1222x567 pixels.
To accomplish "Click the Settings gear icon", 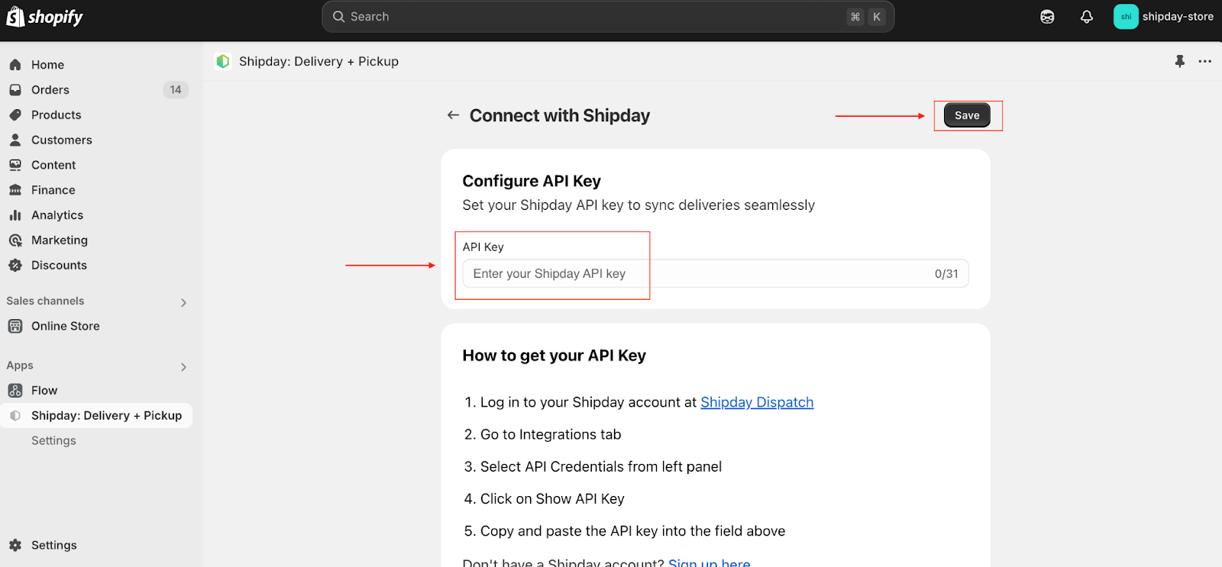I will (15, 545).
